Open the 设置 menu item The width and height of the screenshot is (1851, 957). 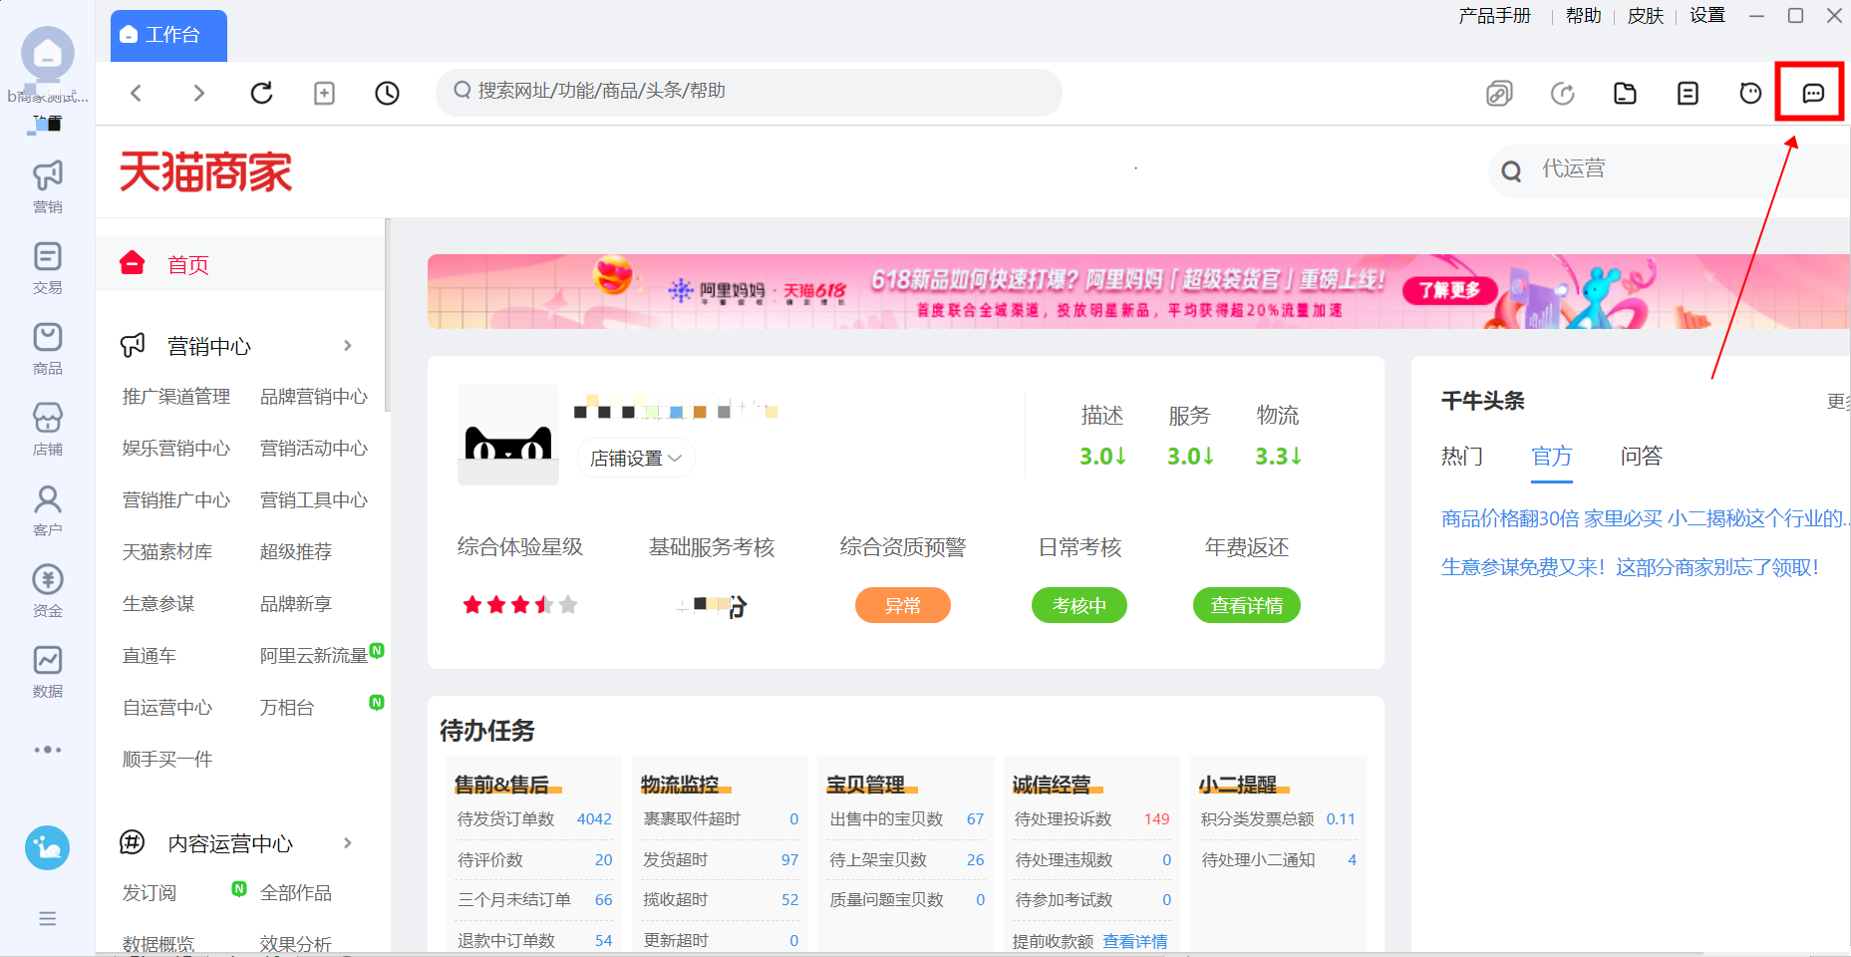(1707, 16)
